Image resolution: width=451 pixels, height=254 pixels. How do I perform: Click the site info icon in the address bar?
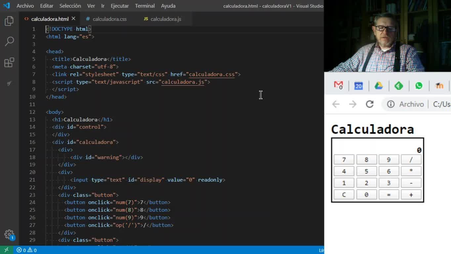(x=391, y=104)
